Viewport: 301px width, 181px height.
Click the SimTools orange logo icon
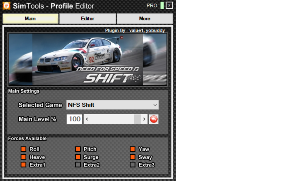coord(6,6)
